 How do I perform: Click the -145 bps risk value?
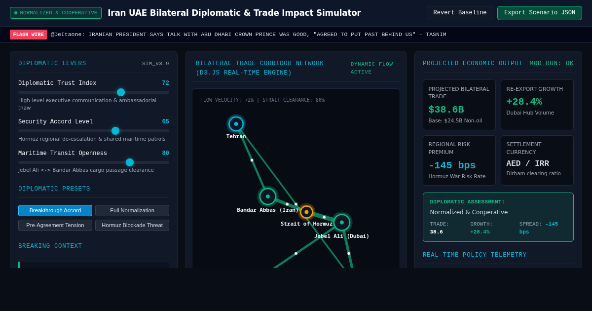tap(452, 165)
